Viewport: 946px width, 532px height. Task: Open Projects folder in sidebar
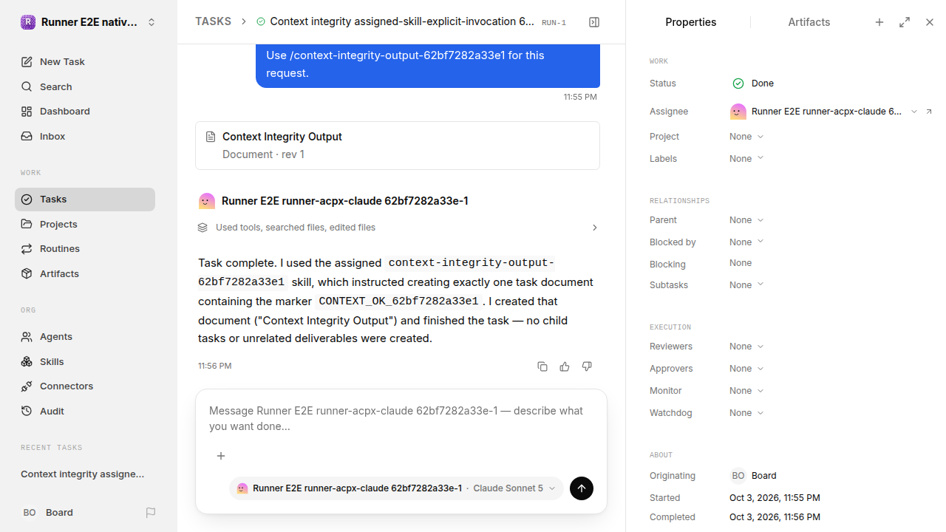pyautogui.click(x=85, y=224)
